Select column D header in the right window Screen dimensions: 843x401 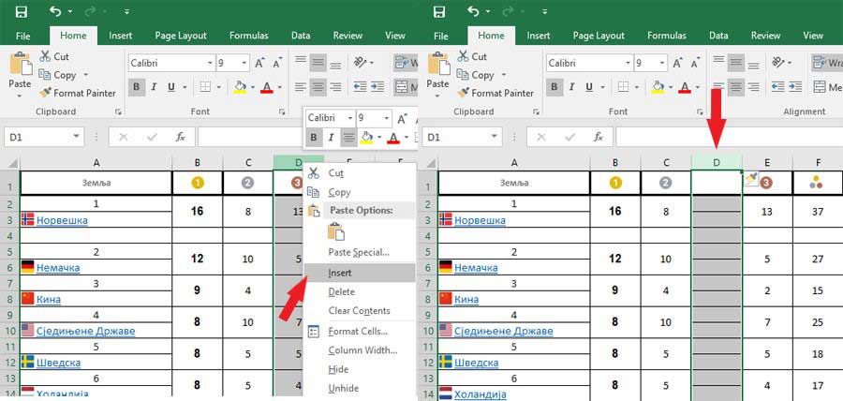pos(717,162)
